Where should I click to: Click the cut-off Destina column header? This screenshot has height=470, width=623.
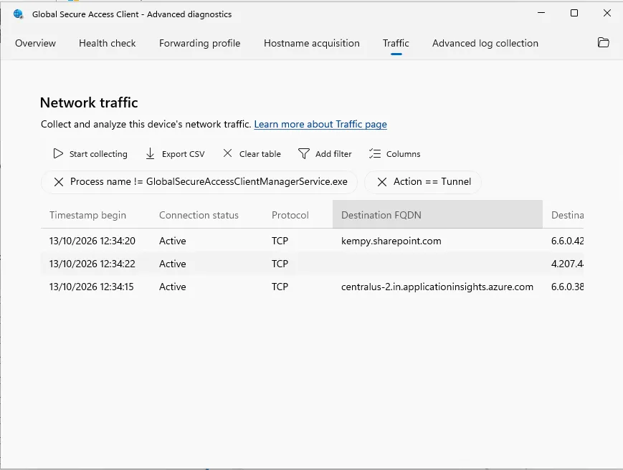point(567,215)
